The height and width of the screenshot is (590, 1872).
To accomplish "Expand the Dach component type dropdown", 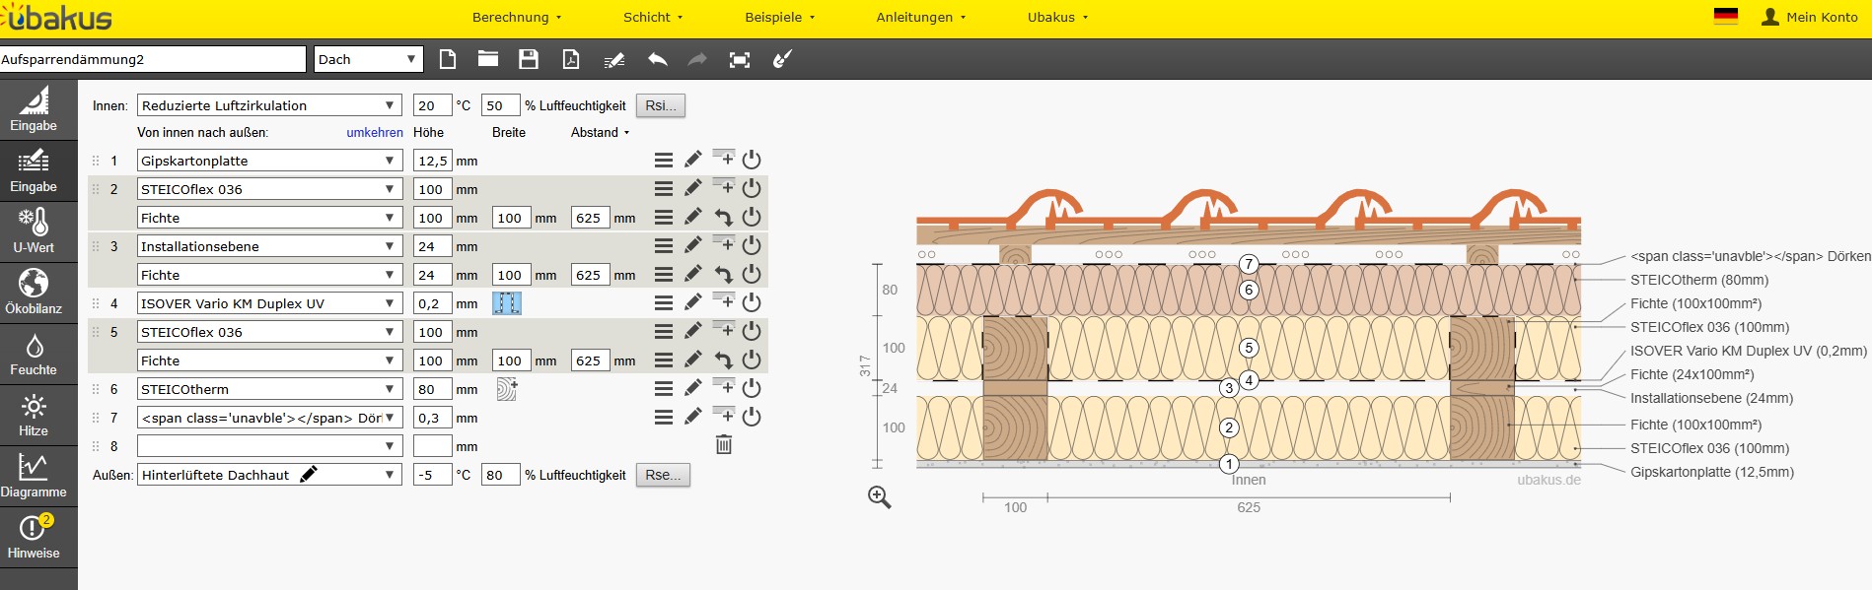I will point(368,59).
